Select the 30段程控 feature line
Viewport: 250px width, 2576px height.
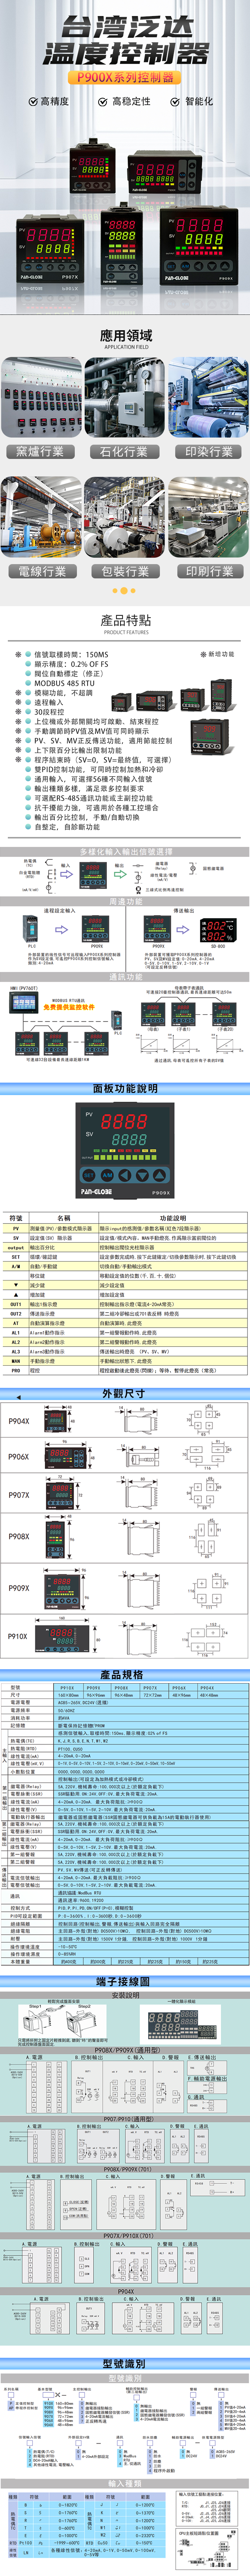pyautogui.click(x=49, y=712)
